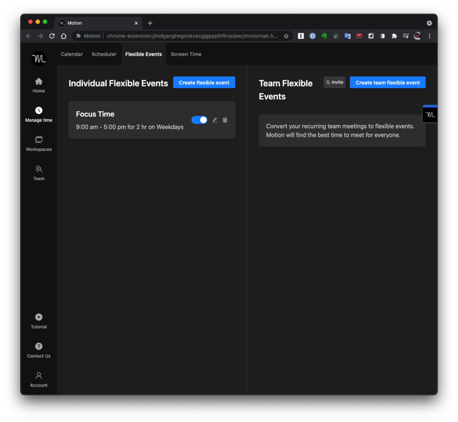Click the Motion logo in sidebar
This screenshot has width=458, height=422.
pos(39,59)
